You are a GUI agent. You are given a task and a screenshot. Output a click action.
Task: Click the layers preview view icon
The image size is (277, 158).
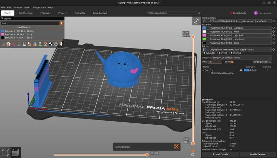coord(15,152)
